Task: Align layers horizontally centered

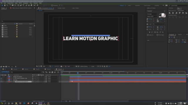Action: coord(173,13)
